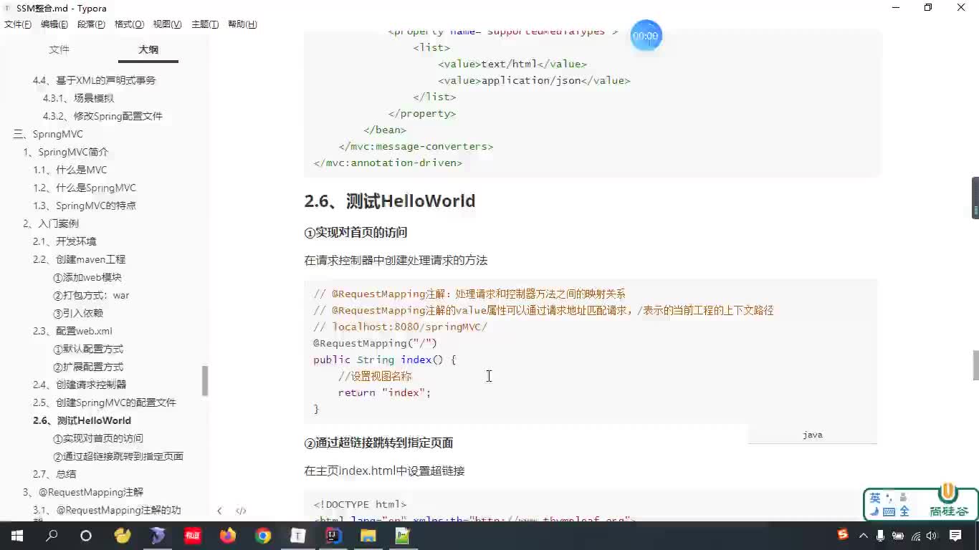Screen dimensions: 979x550
Task: Launch Google Chrome from the taskbar
Action: coord(263,536)
